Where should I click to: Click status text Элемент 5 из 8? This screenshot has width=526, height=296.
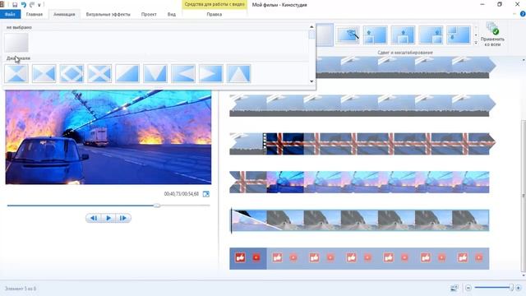[x=20, y=289]
